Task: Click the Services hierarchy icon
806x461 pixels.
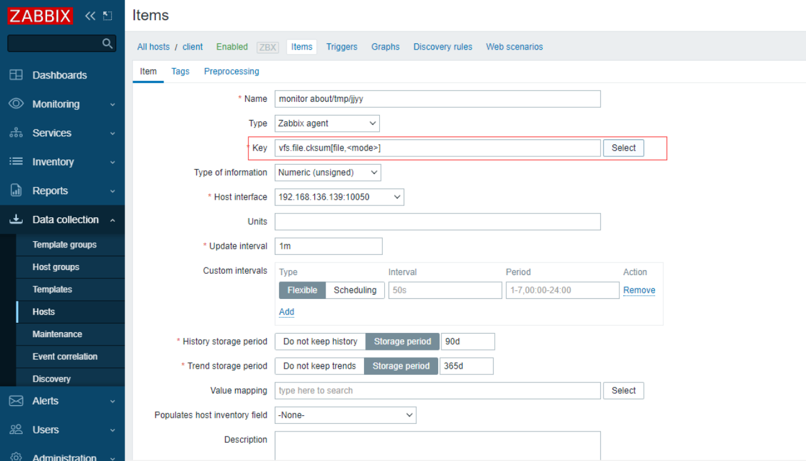Action: click(16, 133)
